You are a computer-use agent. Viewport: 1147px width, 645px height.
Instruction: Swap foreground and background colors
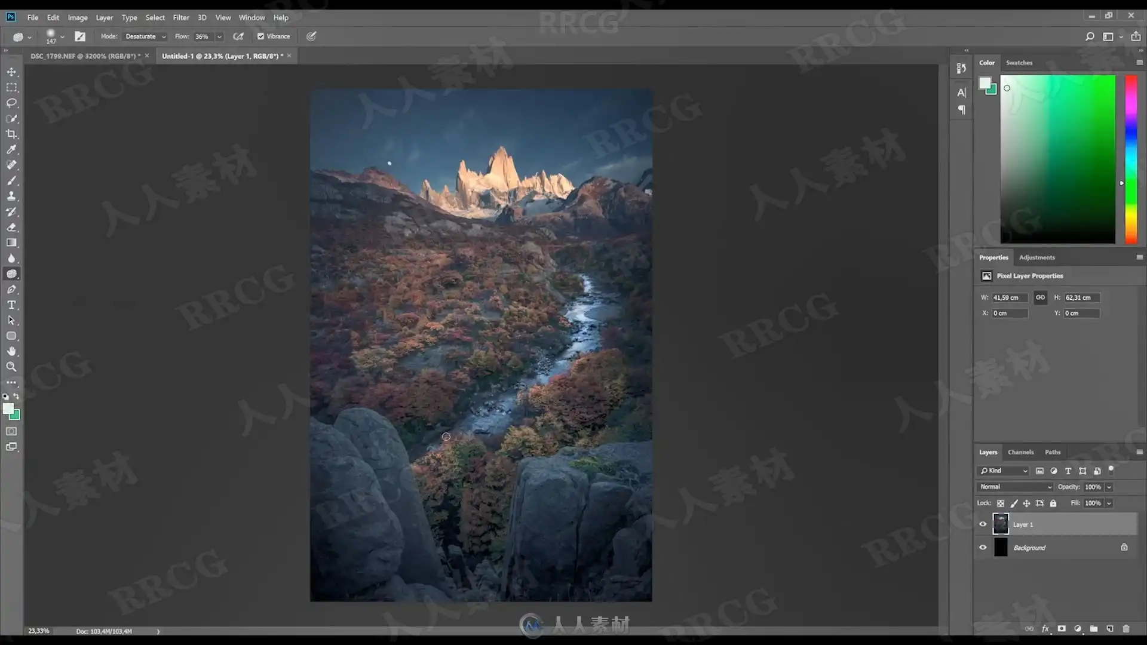(16, 397)
